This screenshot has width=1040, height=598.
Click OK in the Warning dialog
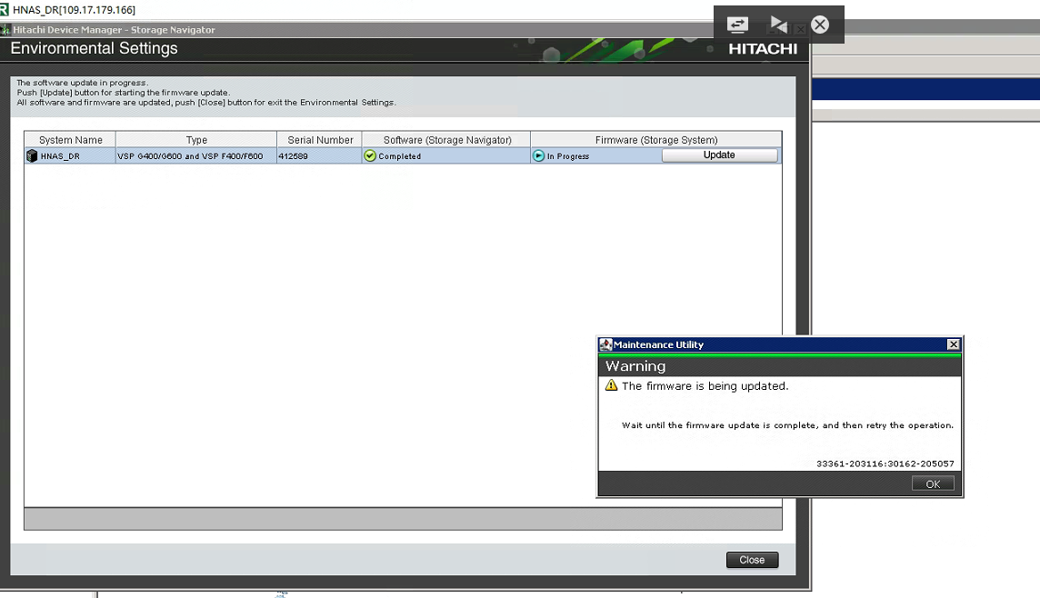tap(933, 484)
